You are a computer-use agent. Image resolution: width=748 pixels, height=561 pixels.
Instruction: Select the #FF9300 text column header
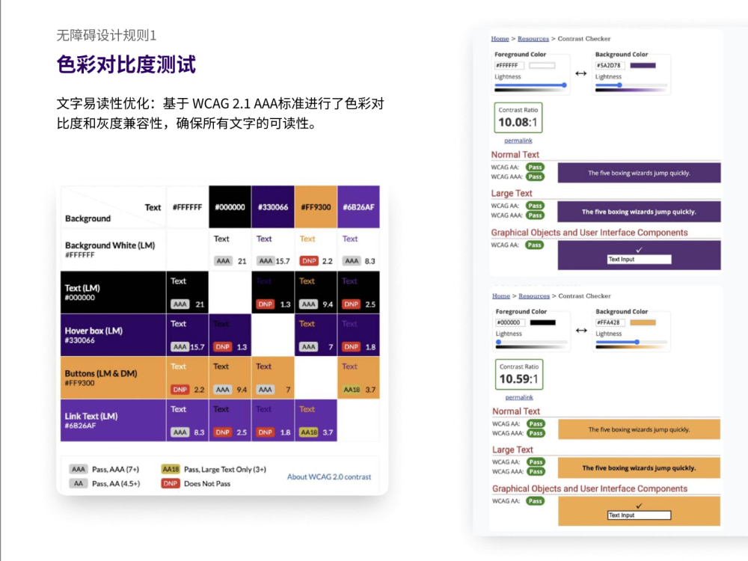coord(316,207)
